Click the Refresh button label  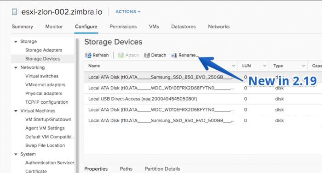click(x=101, y=56)
